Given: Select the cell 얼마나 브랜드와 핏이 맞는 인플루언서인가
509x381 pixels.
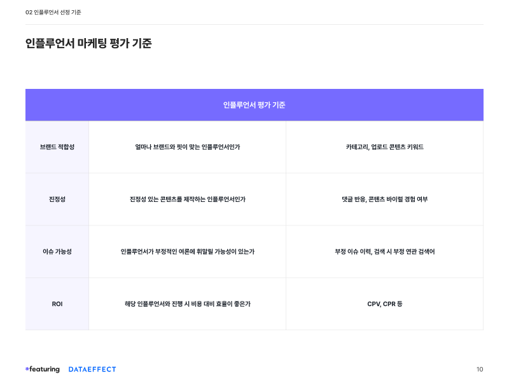Looking at the screenshot, I should click(187, 147).
